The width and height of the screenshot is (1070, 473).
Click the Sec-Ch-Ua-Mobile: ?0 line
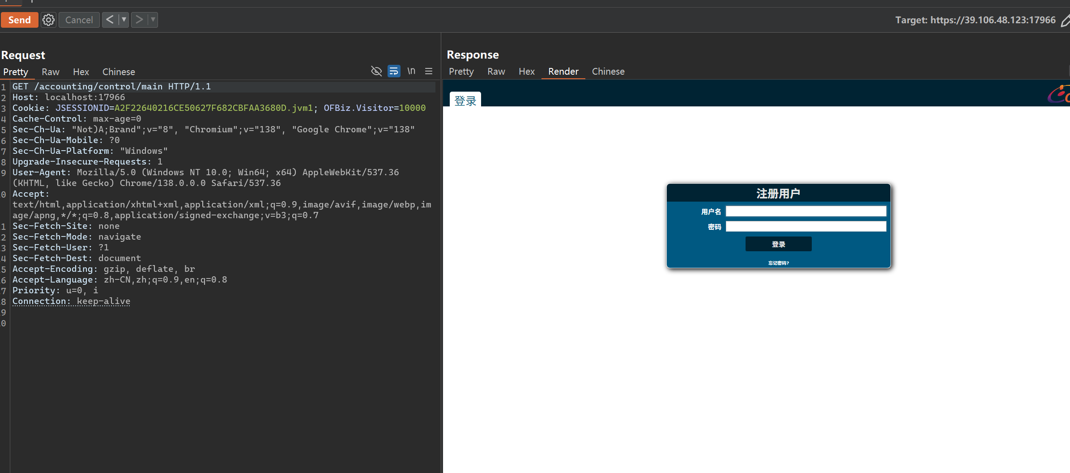[66, 140]
